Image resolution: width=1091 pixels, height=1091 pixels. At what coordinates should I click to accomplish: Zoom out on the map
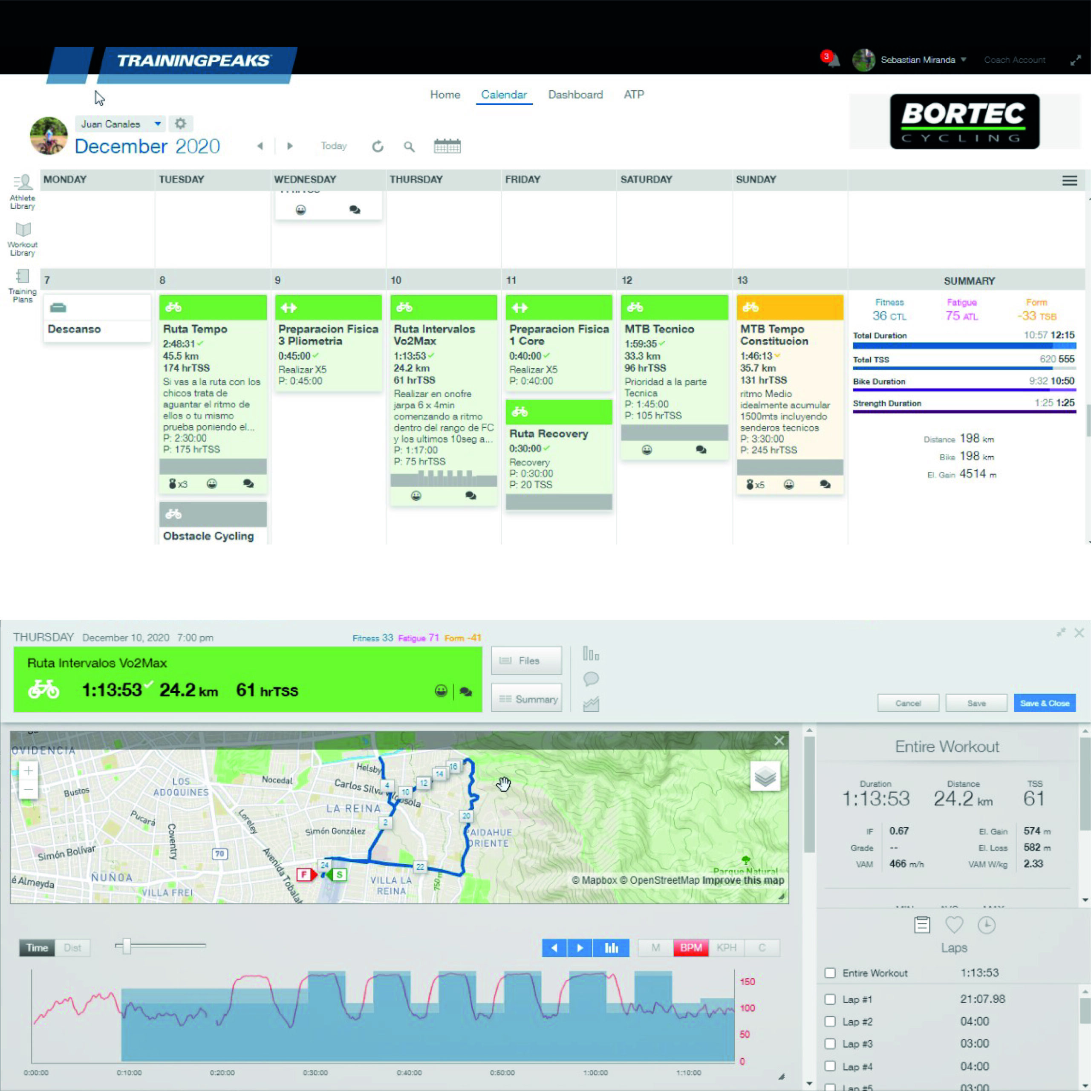[x=28, y=789]
